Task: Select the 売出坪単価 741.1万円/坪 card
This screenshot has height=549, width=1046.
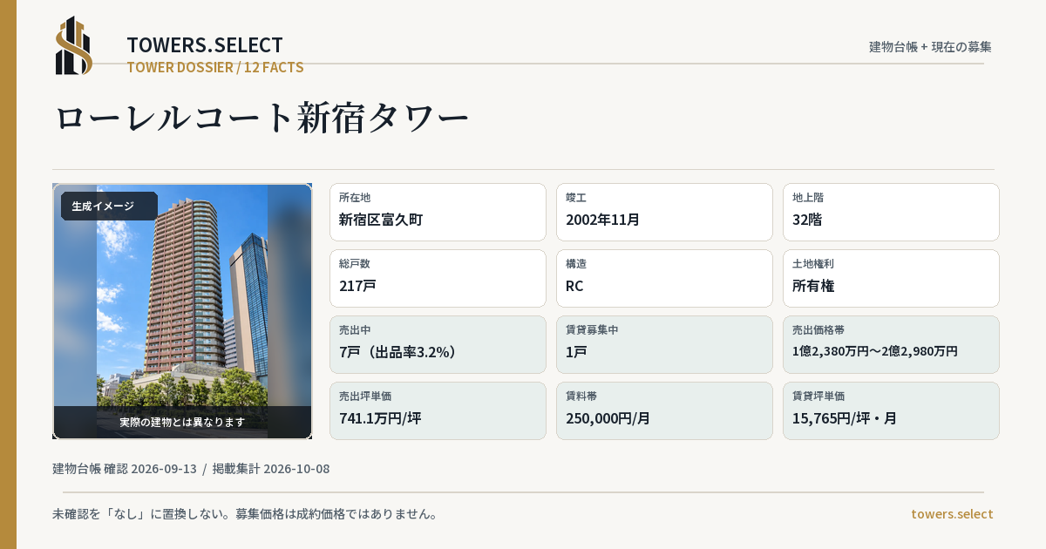Action: coord(438,410)
